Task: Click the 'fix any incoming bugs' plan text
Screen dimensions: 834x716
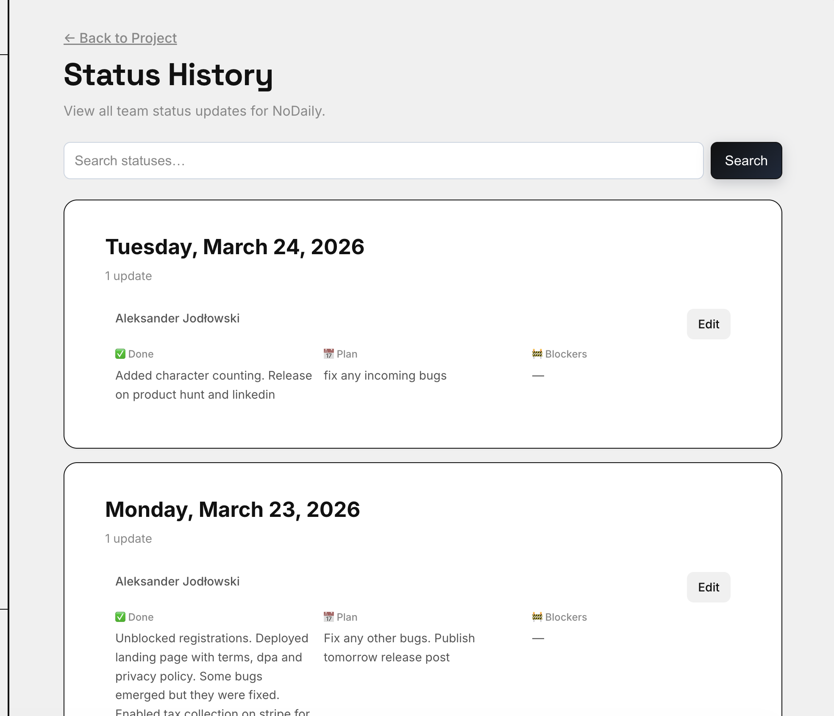Action: pos(385,376)
